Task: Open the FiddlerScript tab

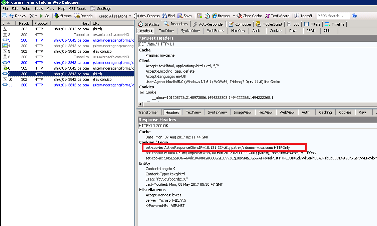Action: 269,24
